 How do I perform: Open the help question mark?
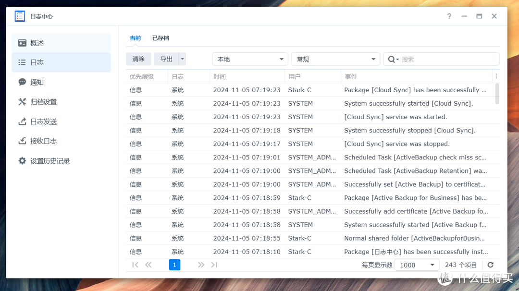[x=449, y=16]
